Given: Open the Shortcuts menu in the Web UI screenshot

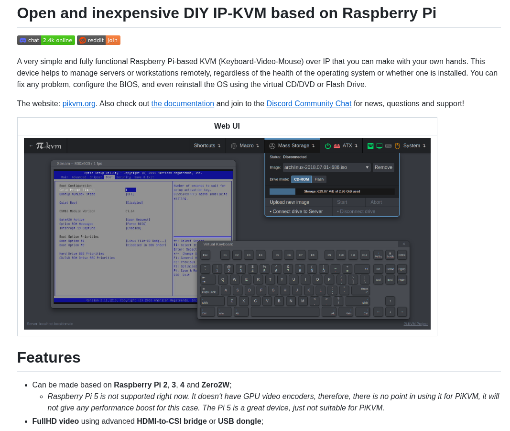Looking at the screenshot, I should 207,145.
